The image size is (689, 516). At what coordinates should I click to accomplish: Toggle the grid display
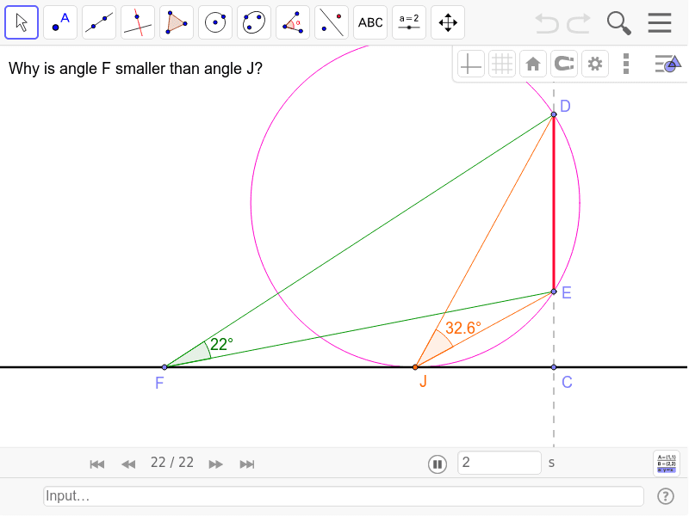(x=502, y=64)
